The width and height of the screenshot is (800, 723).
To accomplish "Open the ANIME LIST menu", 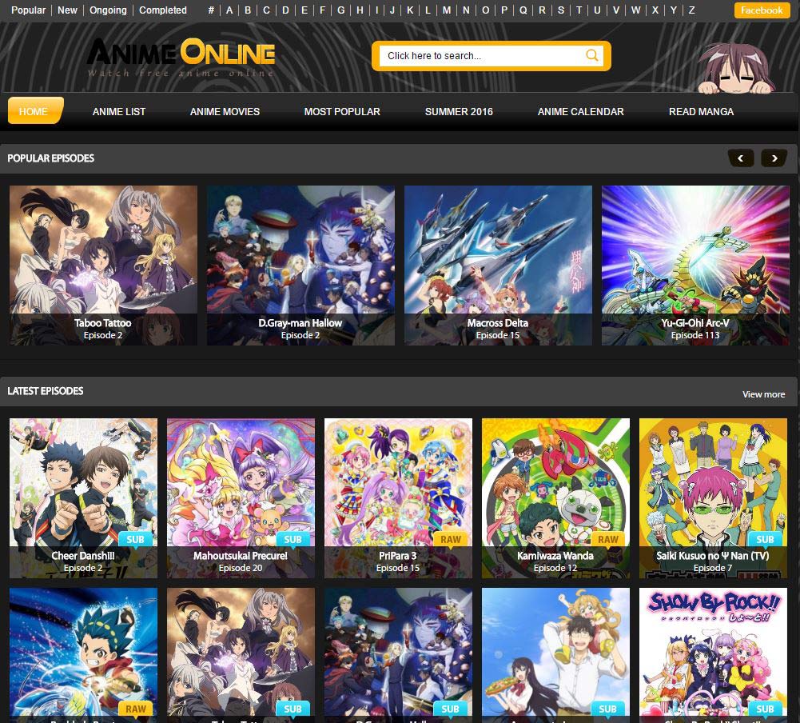I will [119, 111].
